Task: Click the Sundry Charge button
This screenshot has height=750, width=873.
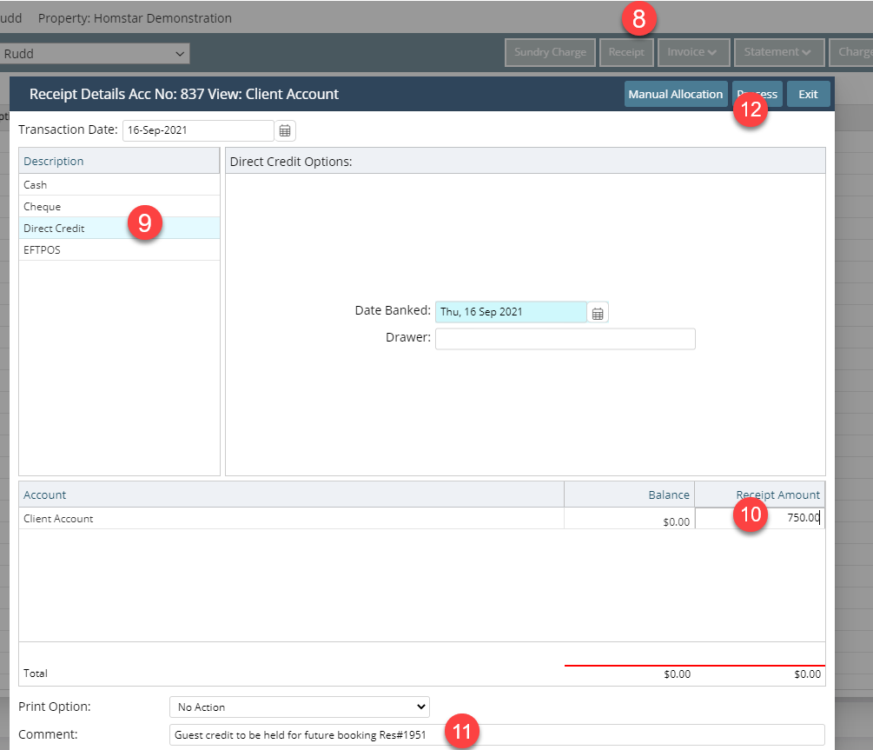Action: pos(550,52)
